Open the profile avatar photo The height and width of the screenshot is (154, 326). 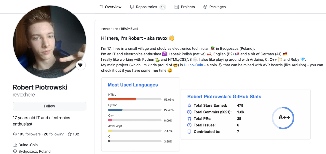click(x=49, y=42)
